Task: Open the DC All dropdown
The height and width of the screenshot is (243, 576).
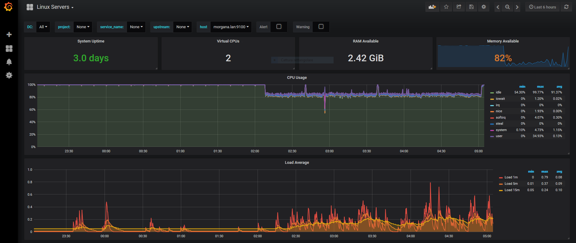Action: [x=43, y=27]
